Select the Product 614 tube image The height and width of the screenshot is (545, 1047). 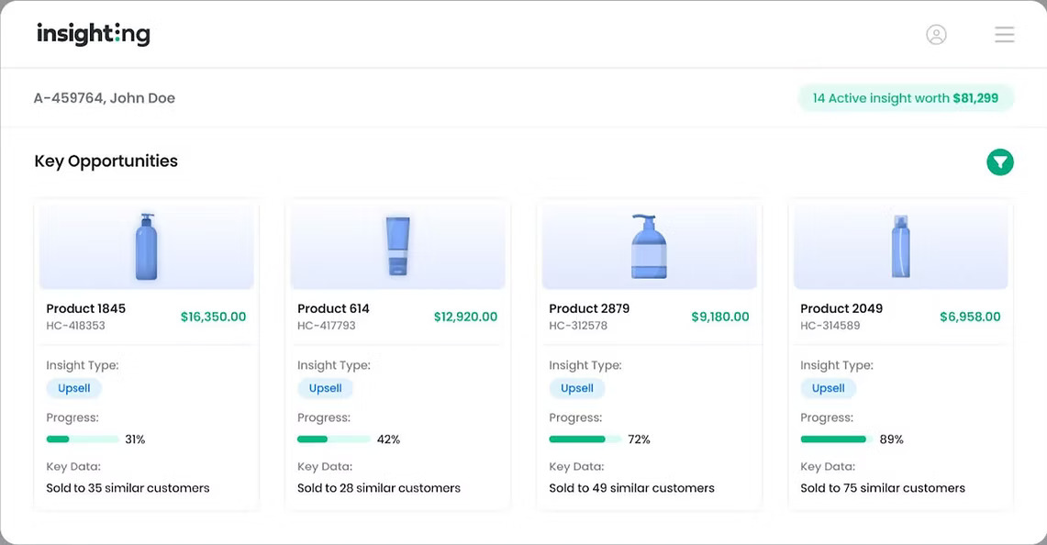398,246
